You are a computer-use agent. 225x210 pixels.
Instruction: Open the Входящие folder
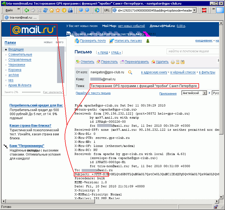[x=16, y=49]
